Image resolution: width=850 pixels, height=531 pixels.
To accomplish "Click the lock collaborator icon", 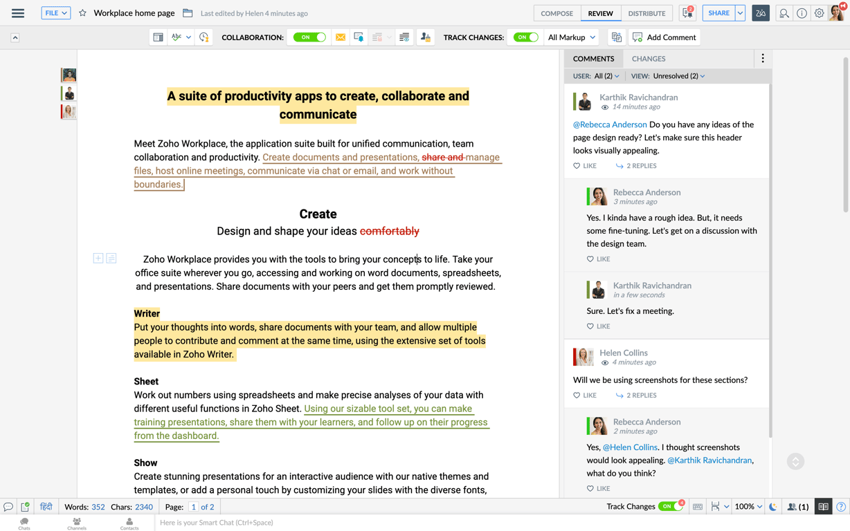I will coord(425,37).
